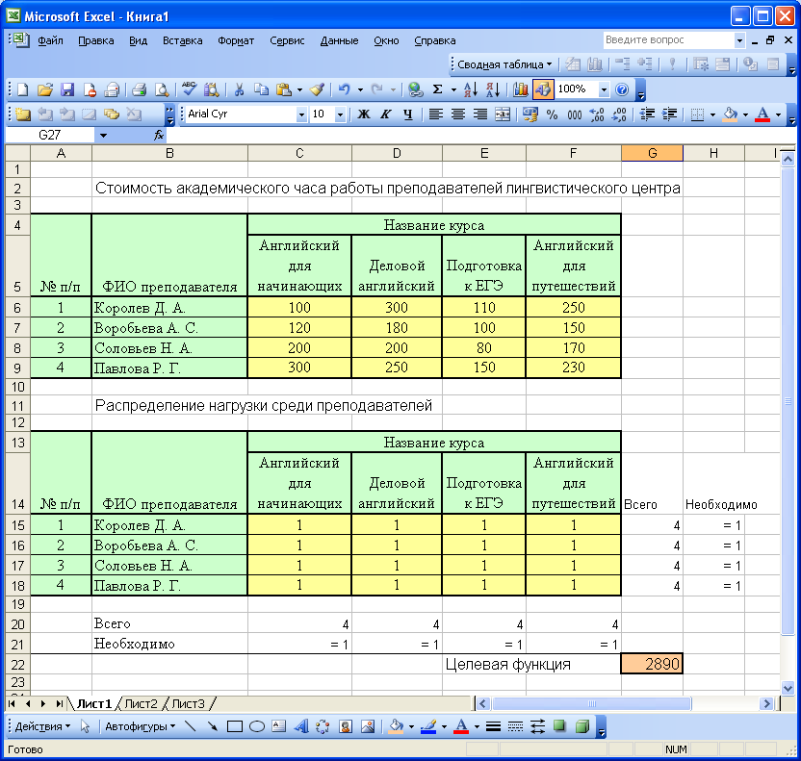The height and width of the screenshot is (761, 801).
Task: Click the Paste clipboard icon
Action: pos(283,89)
